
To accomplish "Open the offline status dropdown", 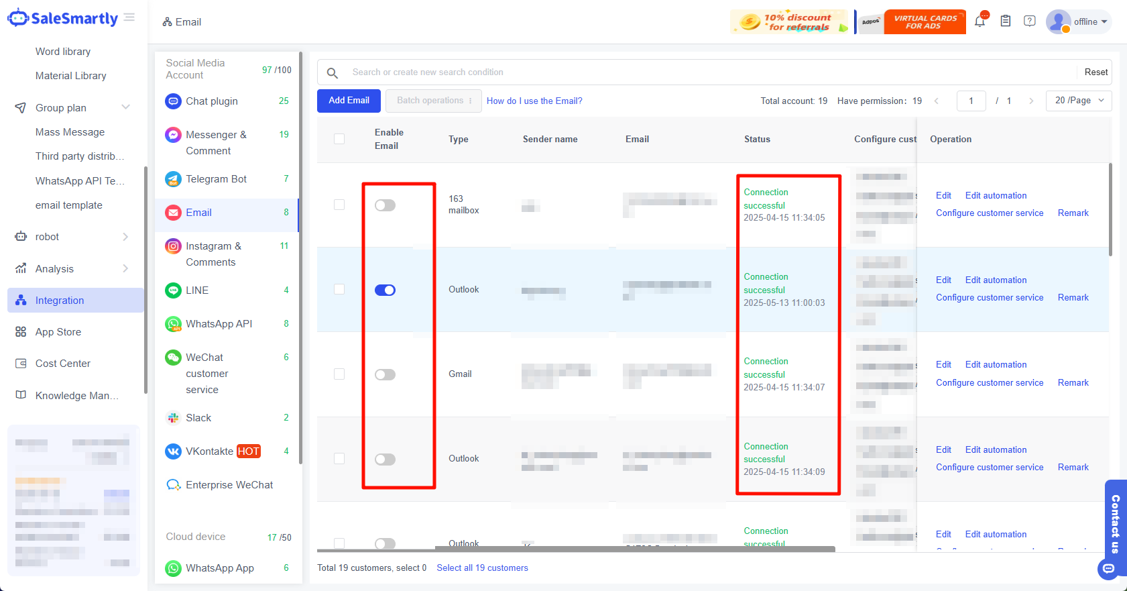I will (1090, 22).
